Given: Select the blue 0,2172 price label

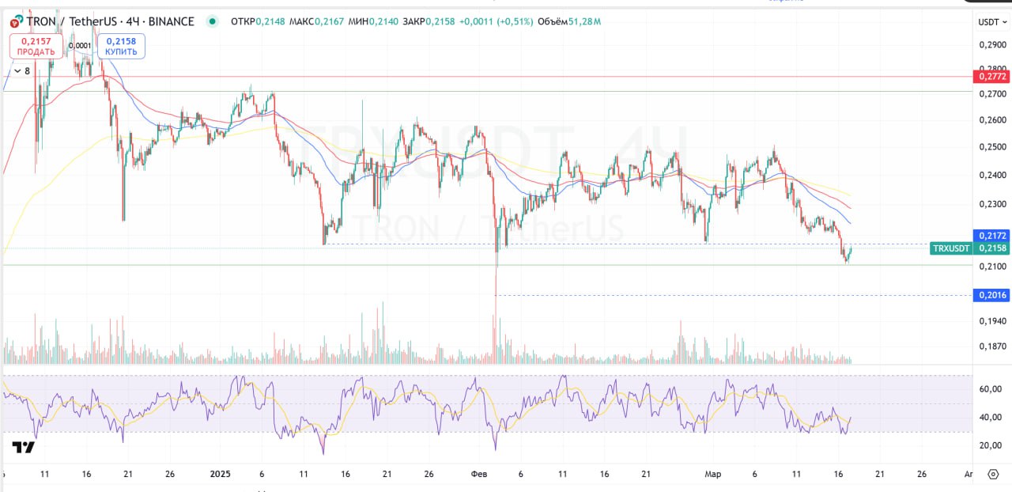Looking at the screenshot, I should (x=992, y=236).
